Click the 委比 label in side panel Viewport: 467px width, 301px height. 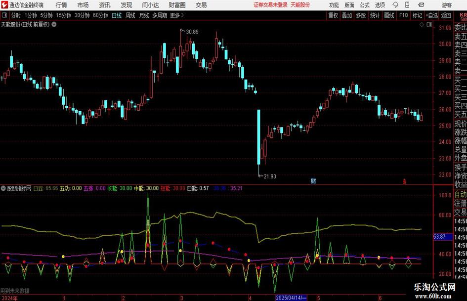[461, 27]
